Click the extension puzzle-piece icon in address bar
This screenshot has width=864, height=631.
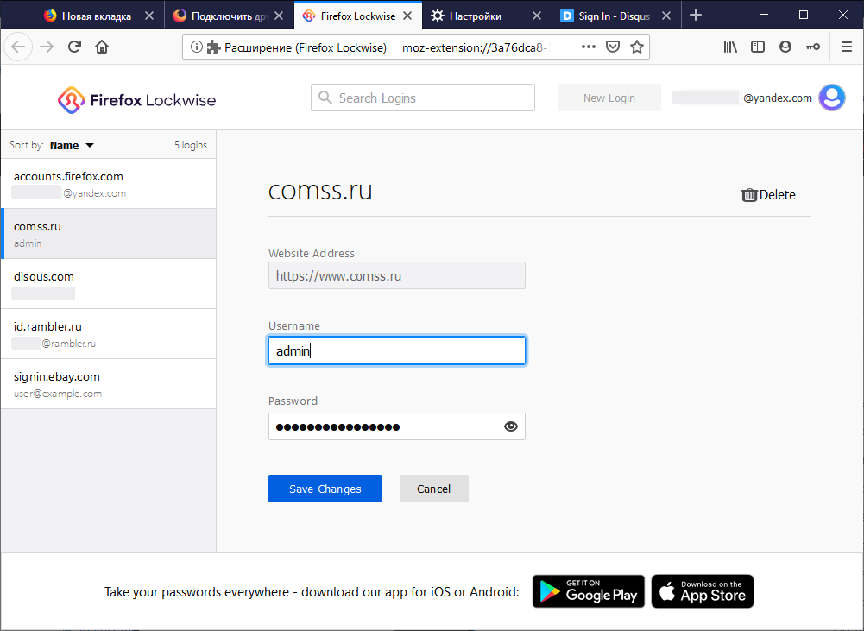pos(213,47)
